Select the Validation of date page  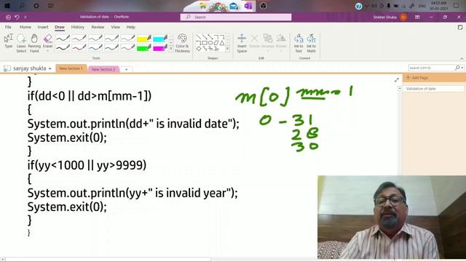[433, 89]
